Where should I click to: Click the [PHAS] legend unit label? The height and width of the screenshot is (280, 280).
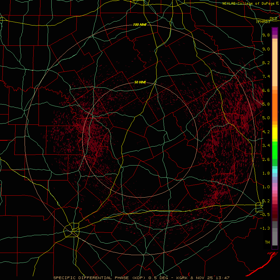pos(263,22)
